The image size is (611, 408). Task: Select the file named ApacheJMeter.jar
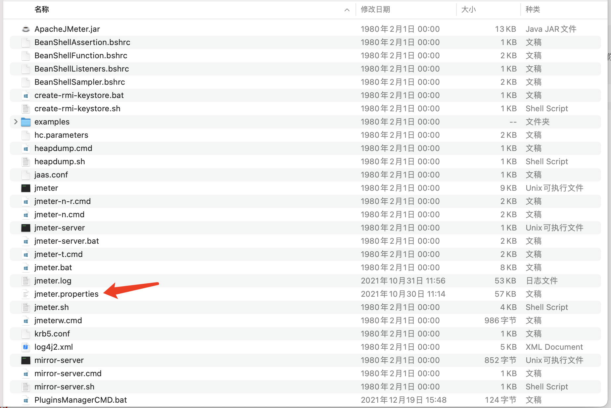click(x=67, y=29)
